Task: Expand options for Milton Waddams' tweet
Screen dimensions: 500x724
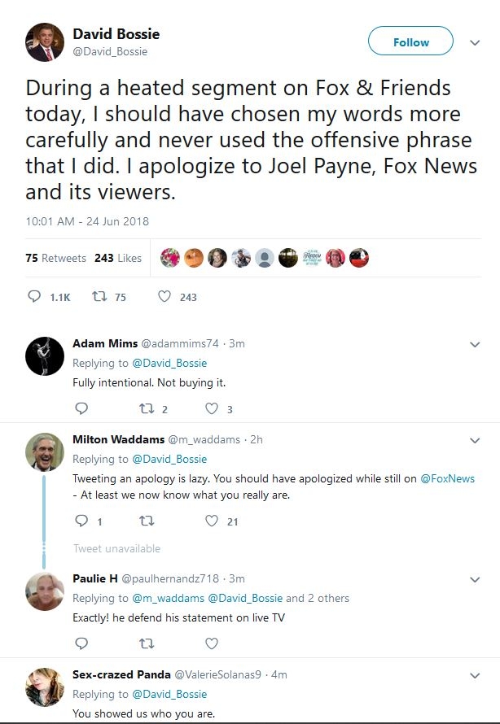Action: 476,441
